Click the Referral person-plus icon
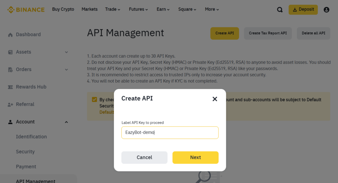This screenshot has height=183, width=338. click(x=10, y=104)
